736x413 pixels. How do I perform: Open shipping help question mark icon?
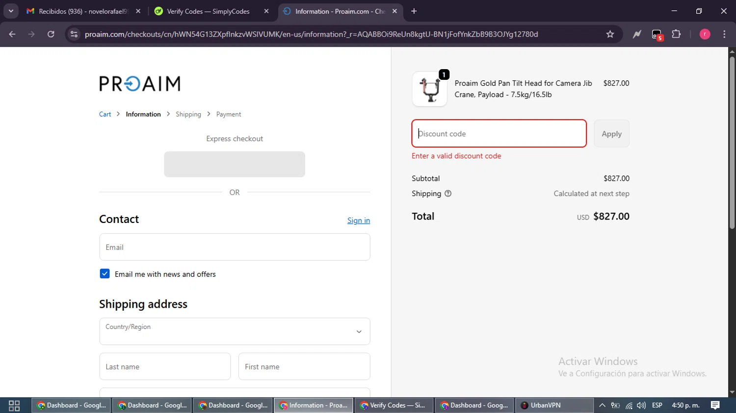pos(448,194)
